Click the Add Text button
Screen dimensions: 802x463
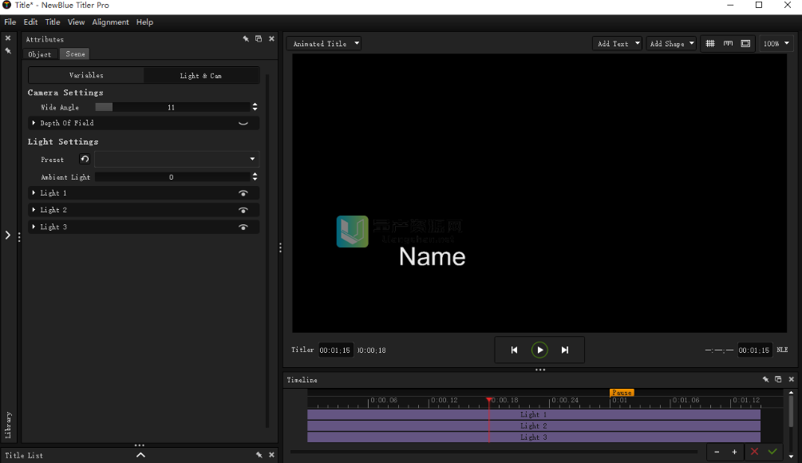613,43
